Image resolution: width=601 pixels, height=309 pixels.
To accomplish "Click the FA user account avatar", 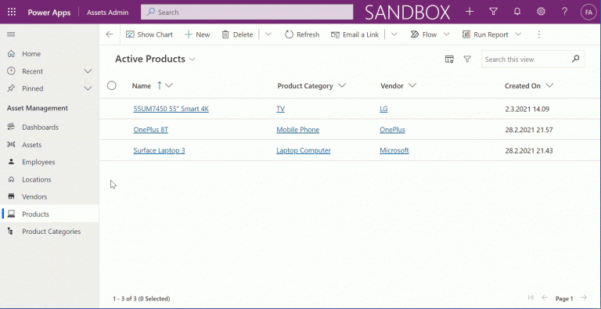I will tap(588, 12).
